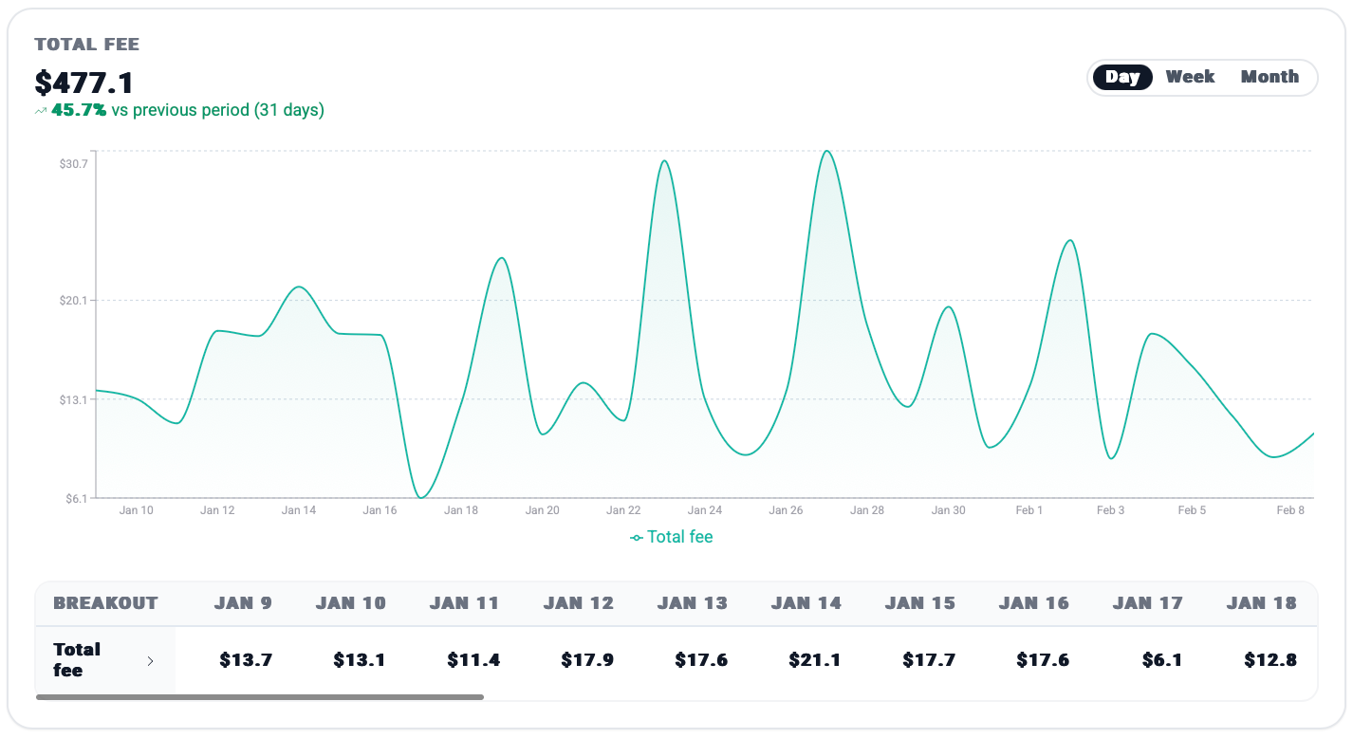Select the JAN 18 column header
1353x738 pixels.
(1261, 603)
